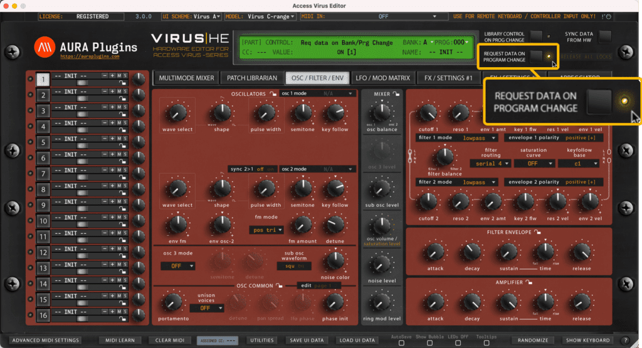Image resolution: width=642 pixels, height=348 pixels.
Task: Open the Prog 000 dropdown arrow
Action: tap(466, 42)
